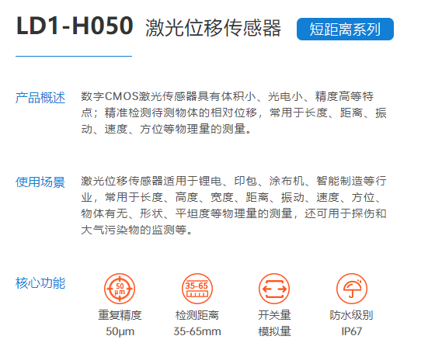Click the product overview description paragraph
The image size is (442, 343).
(234, 113)
